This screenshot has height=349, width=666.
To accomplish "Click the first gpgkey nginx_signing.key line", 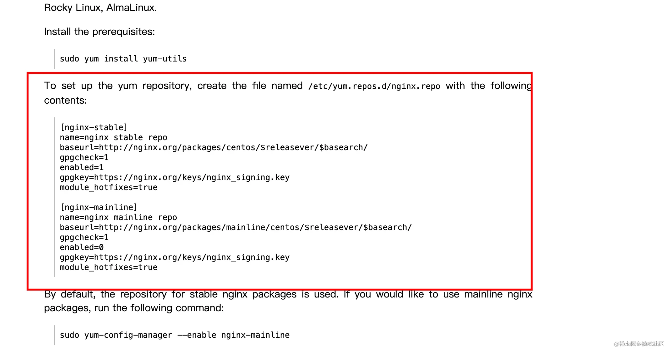I will point(174,177).
